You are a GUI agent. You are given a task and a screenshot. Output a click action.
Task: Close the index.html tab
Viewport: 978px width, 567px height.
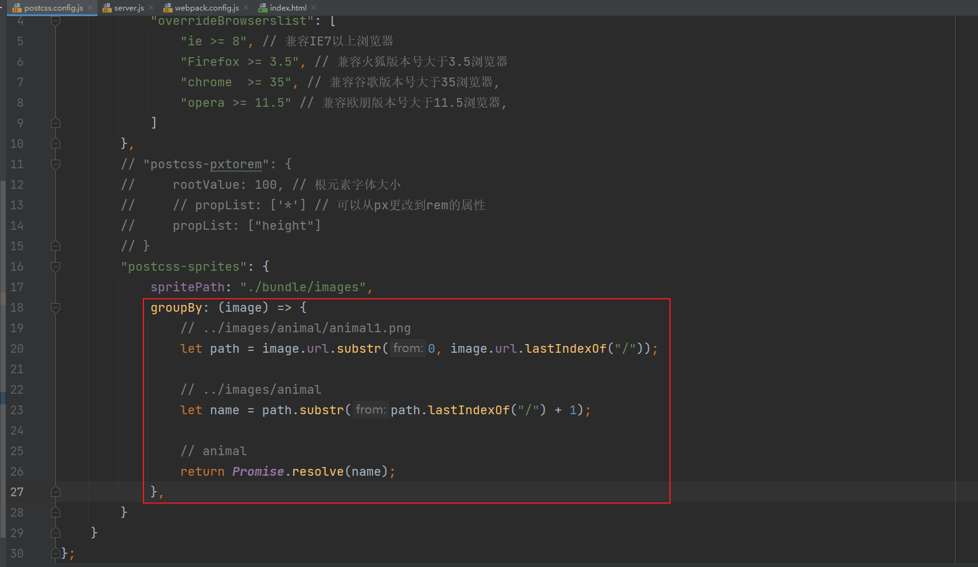point(314,7)
